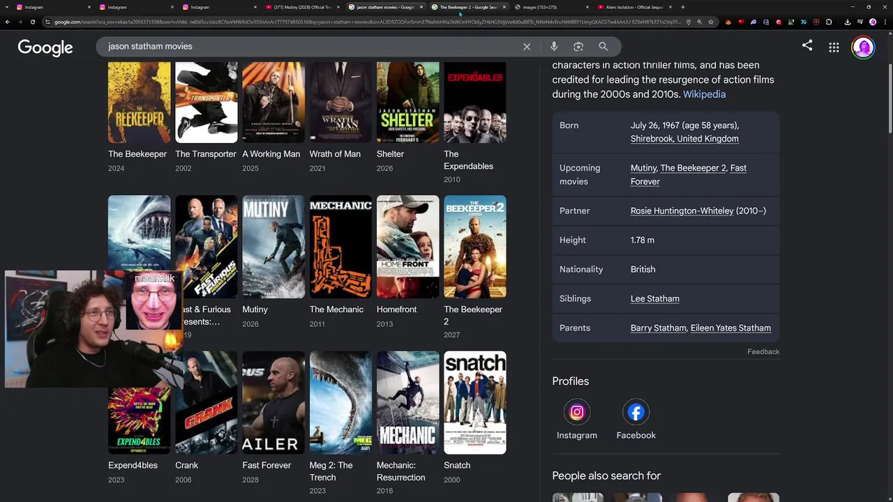Open Jason Statham's Facebook profile icon

pyautogui.click(x=636, y=412)
